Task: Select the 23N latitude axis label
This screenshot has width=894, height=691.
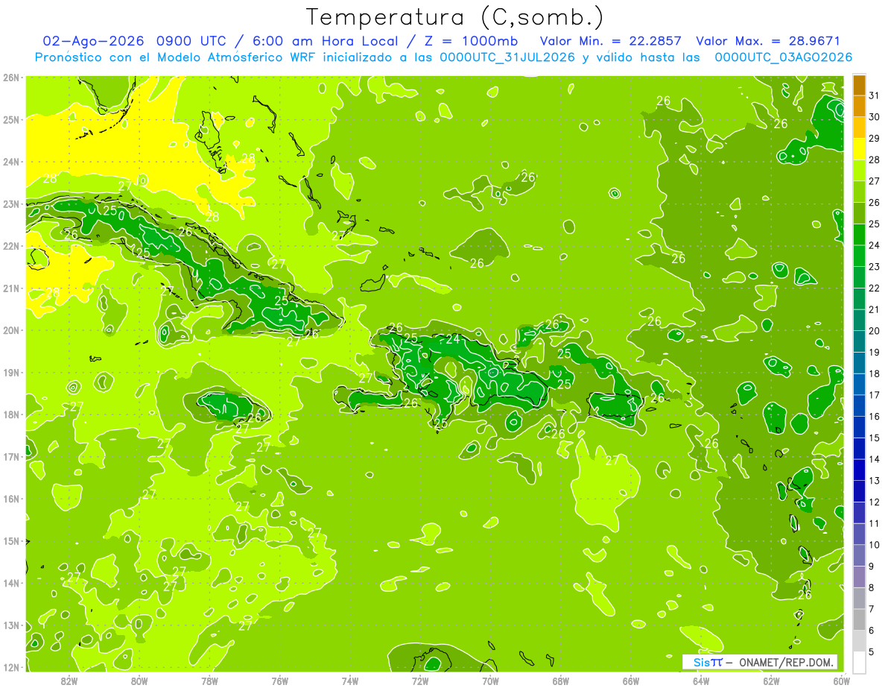Action: pyautogui.click(x=10, y=203)
